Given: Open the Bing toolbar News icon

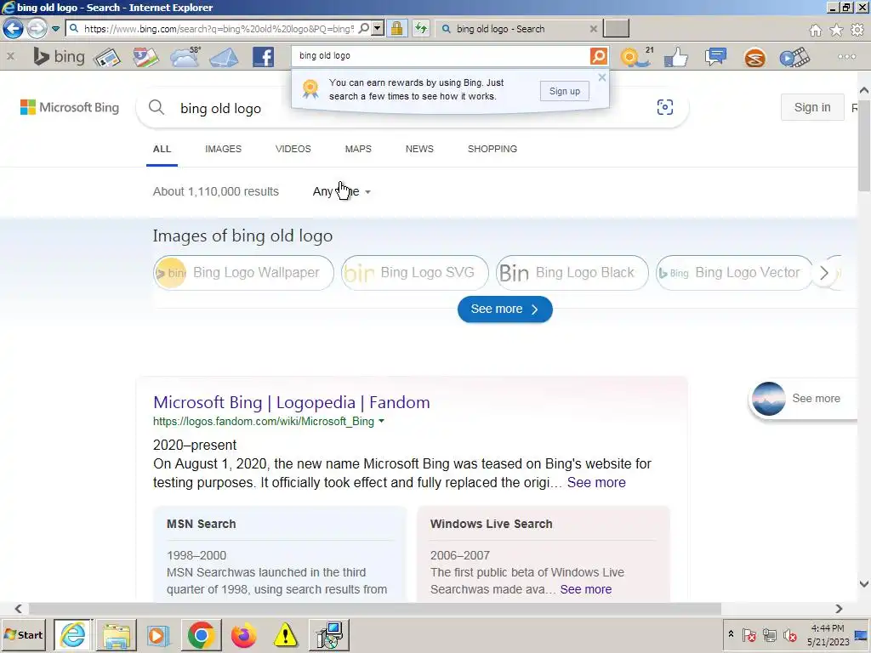Looking at the screenshot, I should 107,57.
